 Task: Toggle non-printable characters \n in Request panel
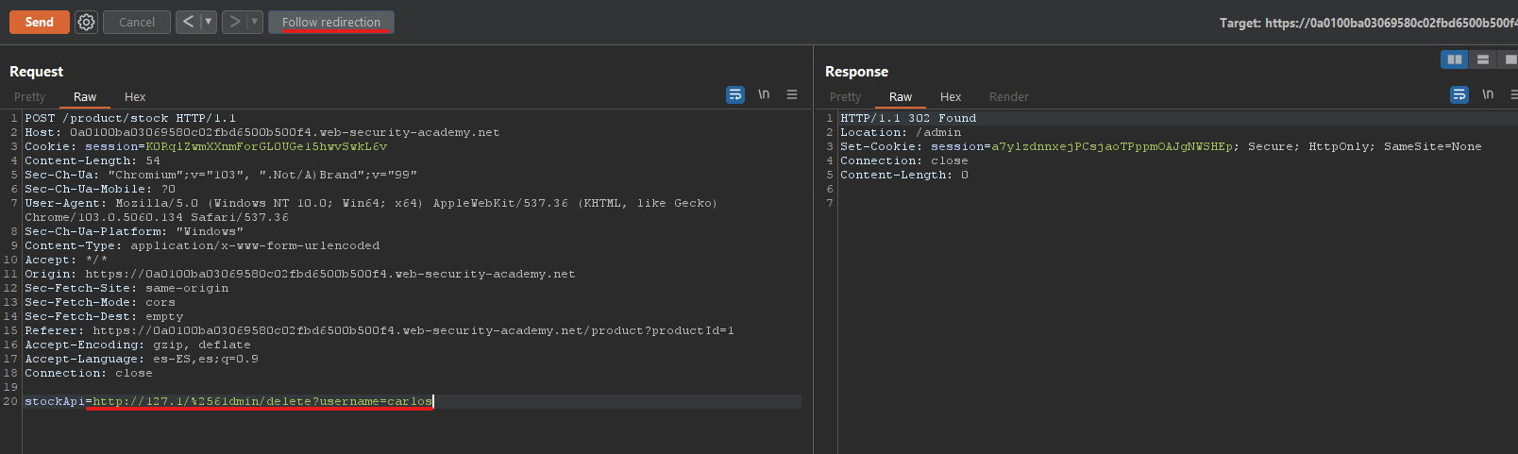pos(764,94)
